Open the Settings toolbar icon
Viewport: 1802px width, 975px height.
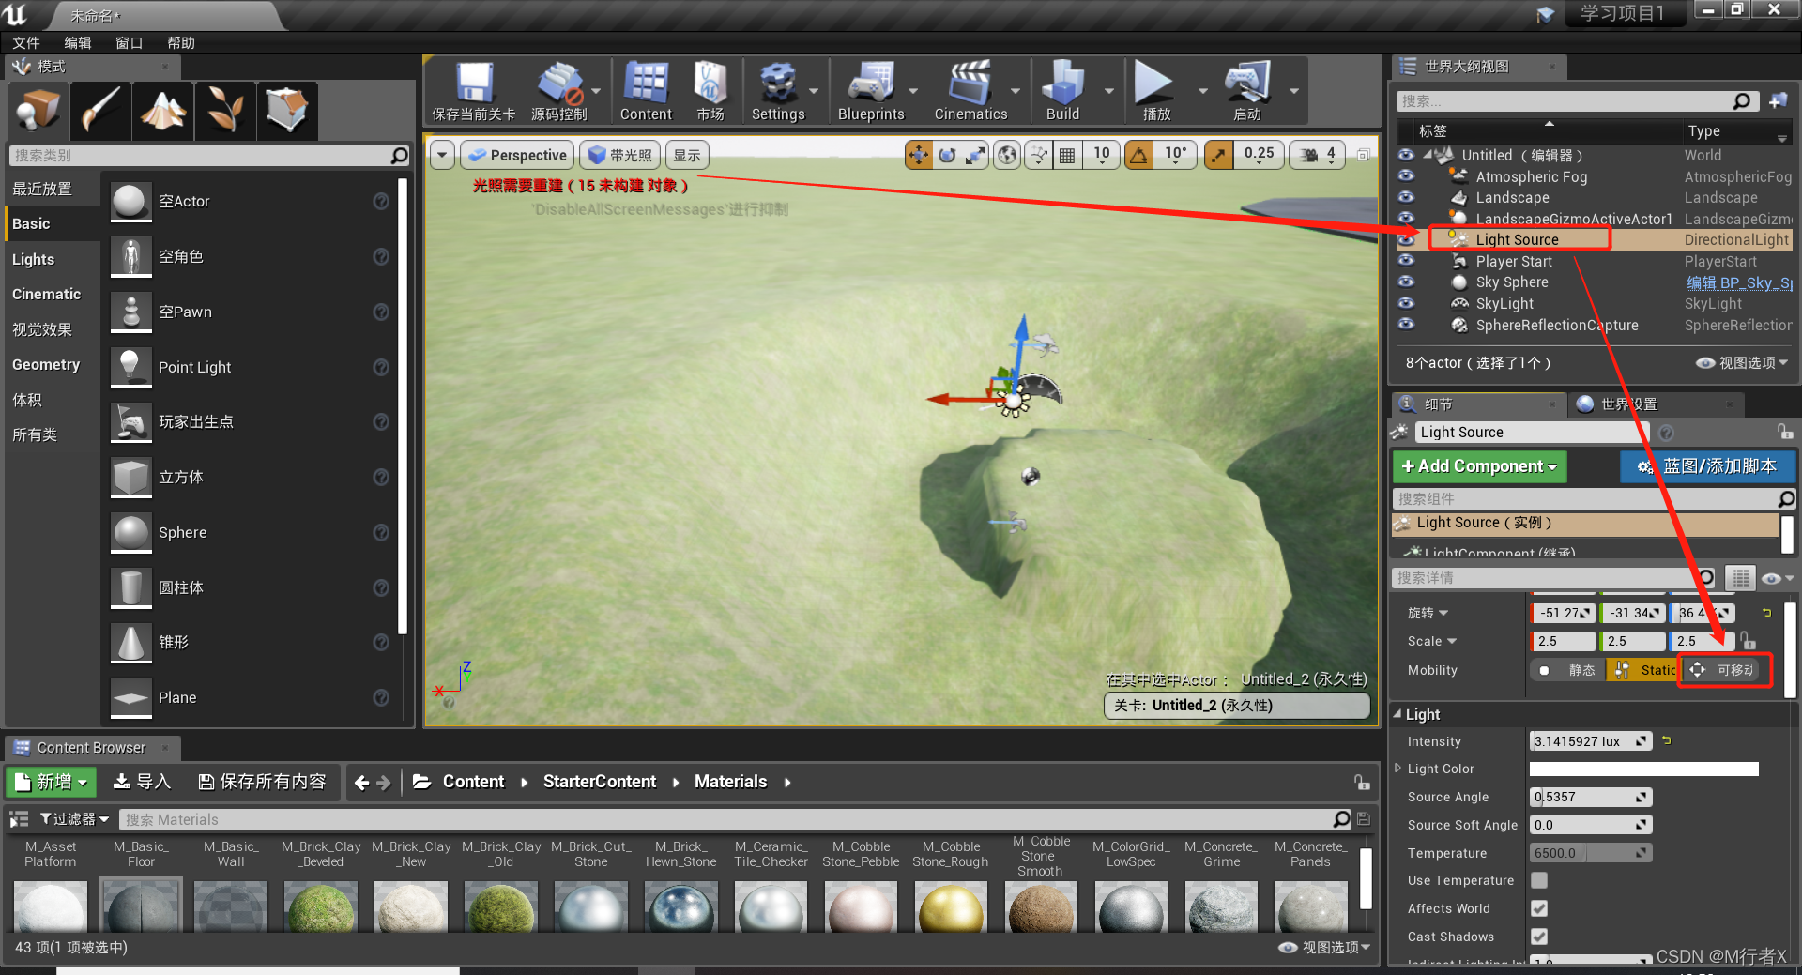[778, 91]
